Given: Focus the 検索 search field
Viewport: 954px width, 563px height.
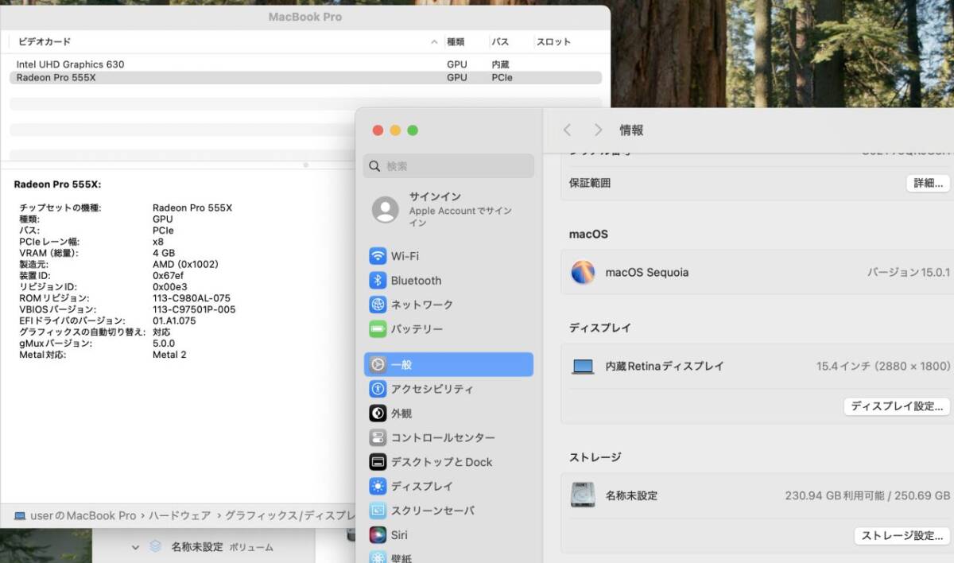Looking at the screenshot, I should [448, 166].
